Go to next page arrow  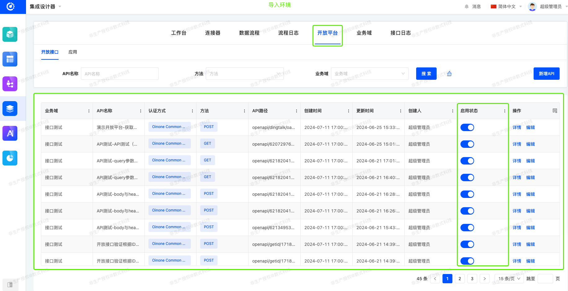pos(485,279)
